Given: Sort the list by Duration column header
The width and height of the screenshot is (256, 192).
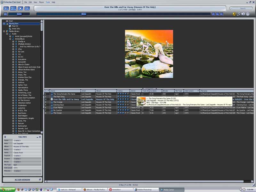Looking at the screenshot, I should [156, 91].
